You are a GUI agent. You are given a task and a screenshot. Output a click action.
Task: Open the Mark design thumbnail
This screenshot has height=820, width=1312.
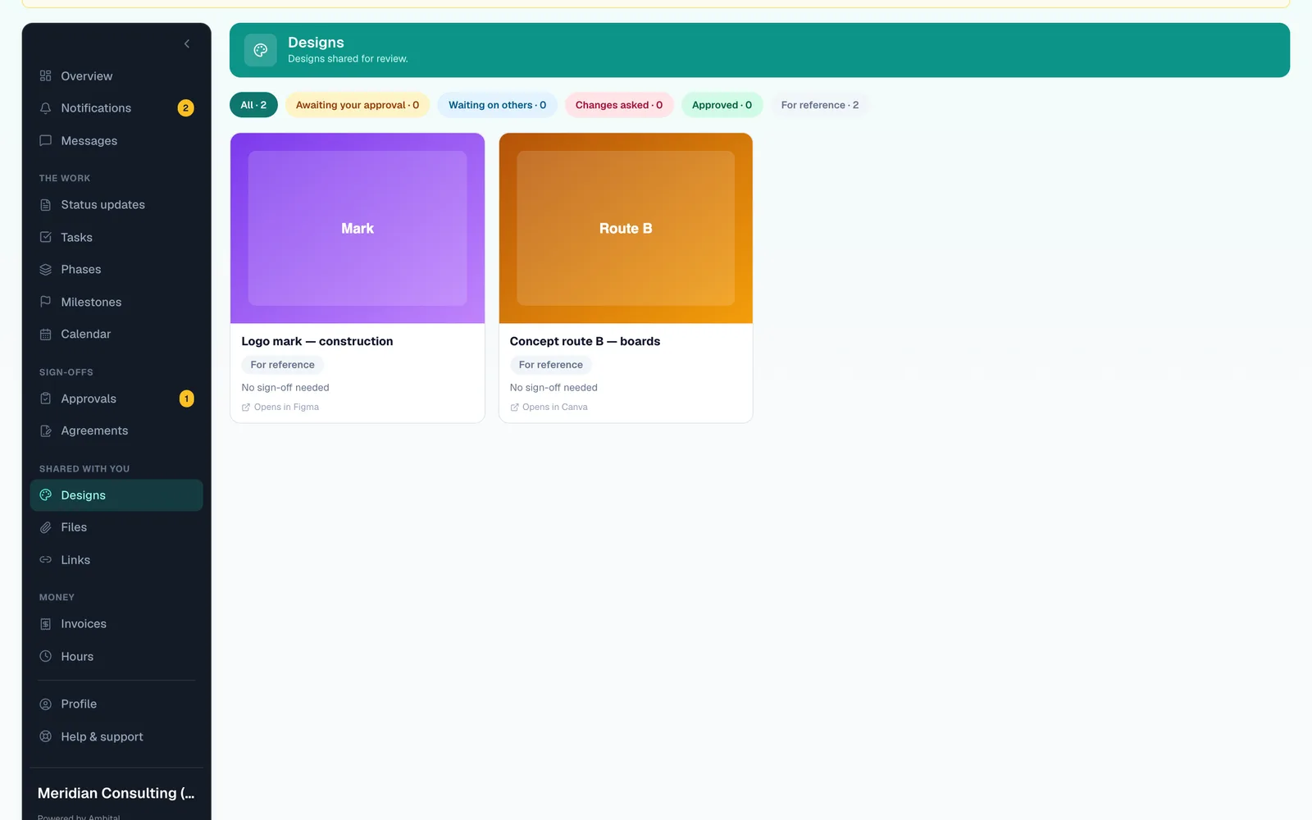358,228
